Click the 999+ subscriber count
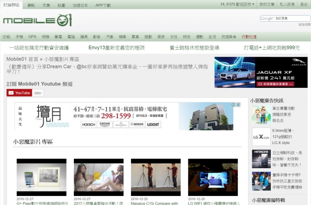Screen dimensions: 311x205 38,93
